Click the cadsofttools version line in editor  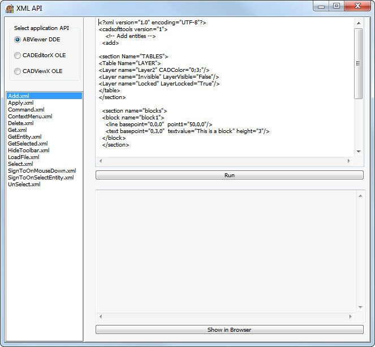click(133, 29)
